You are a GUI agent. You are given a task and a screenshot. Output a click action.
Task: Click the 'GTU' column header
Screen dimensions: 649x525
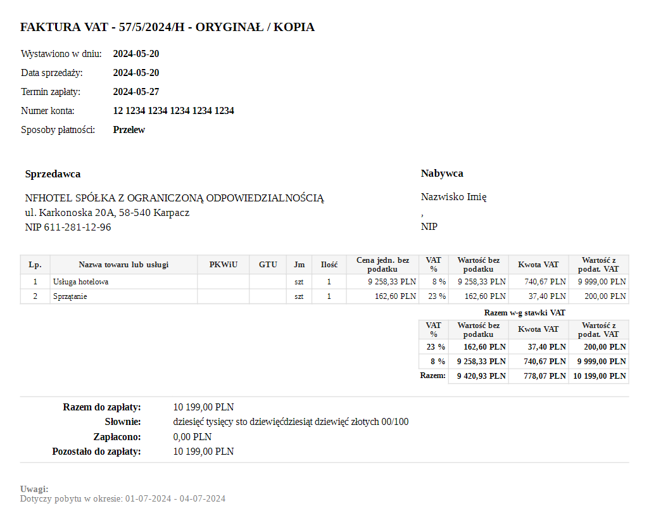(x=268, y=265)
